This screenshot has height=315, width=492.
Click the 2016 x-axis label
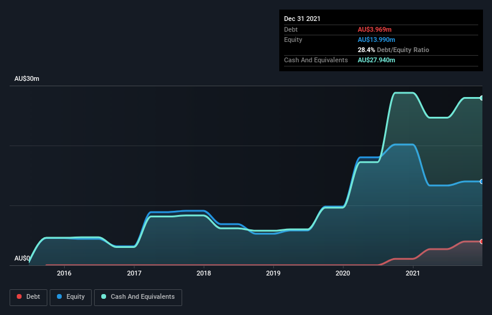coord(64,273)
